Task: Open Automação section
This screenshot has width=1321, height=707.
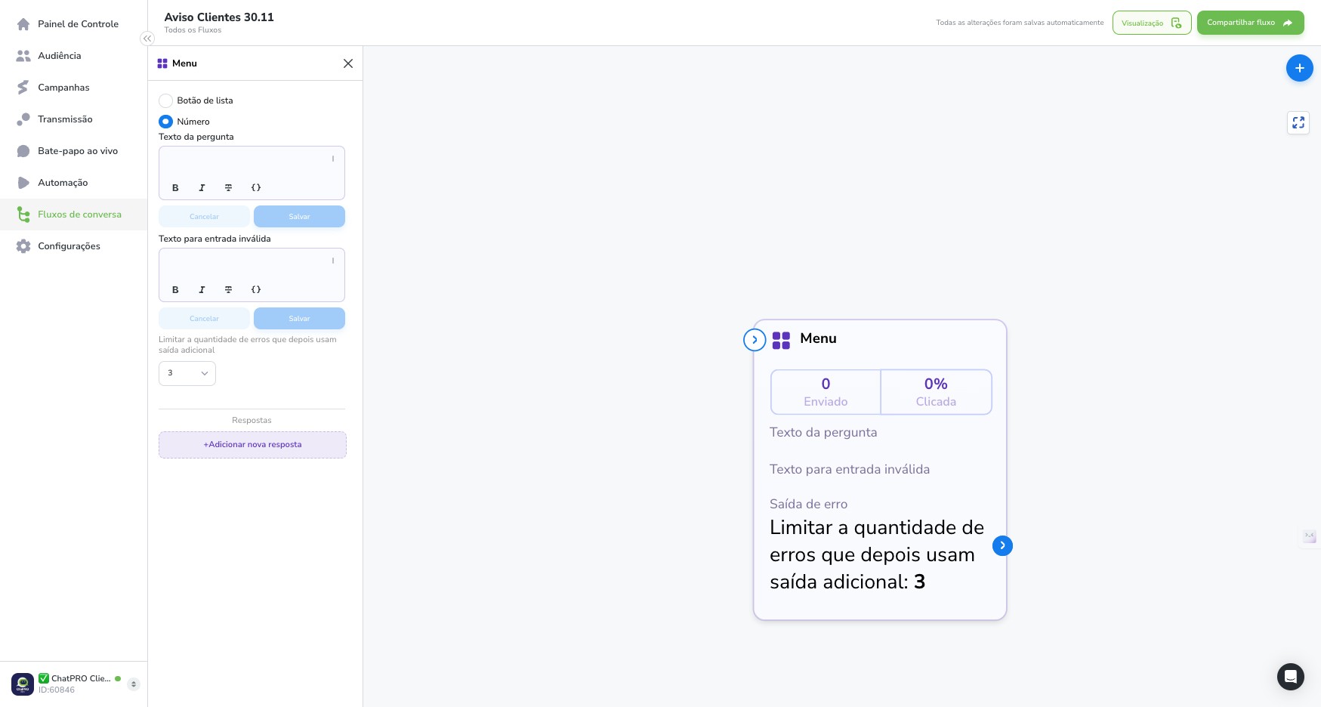Action: (x=63, y=183)
